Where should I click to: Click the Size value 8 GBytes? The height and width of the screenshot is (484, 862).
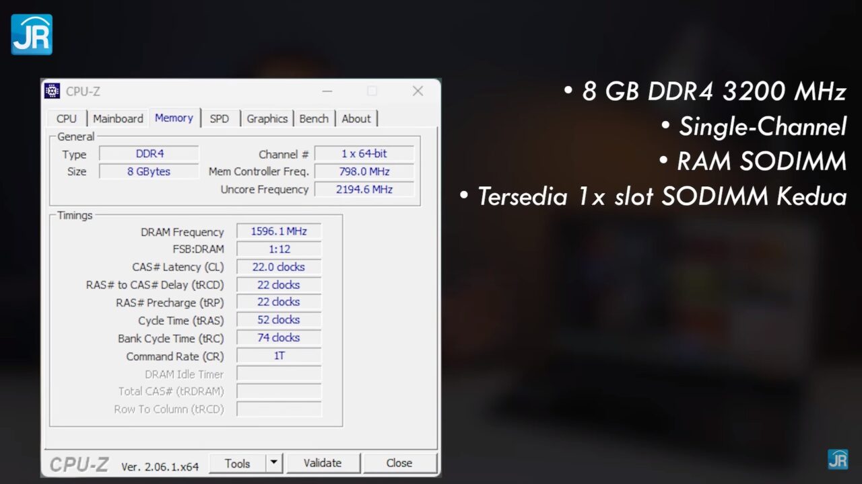click(150, 171)
